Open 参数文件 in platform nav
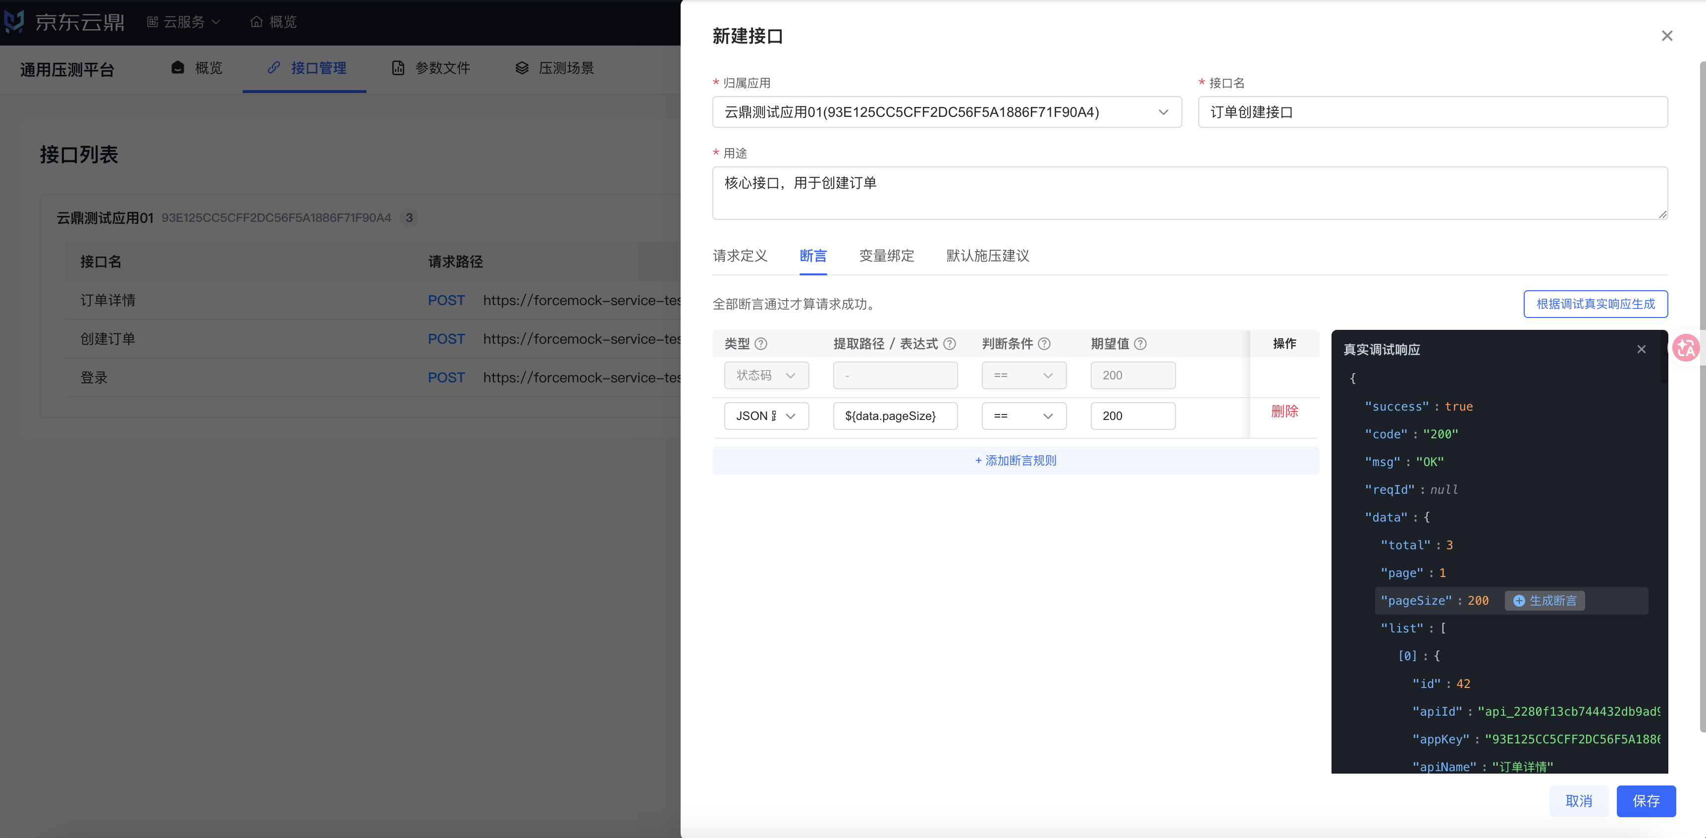 tap(430, 67)
